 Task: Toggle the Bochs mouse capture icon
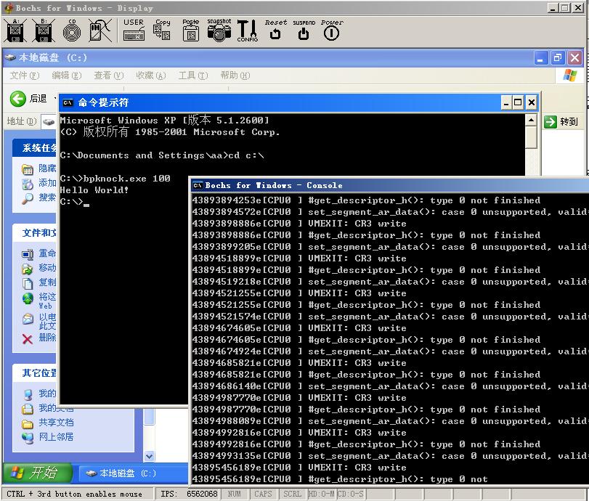pyautogui.click(x=100, y=30)
